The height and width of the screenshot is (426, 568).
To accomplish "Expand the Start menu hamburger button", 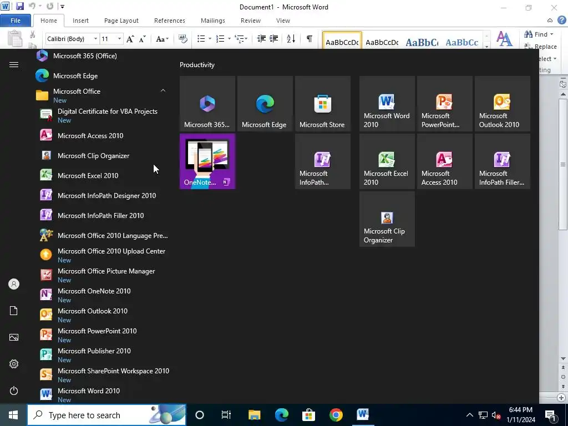I will click(x=14, y=64).
